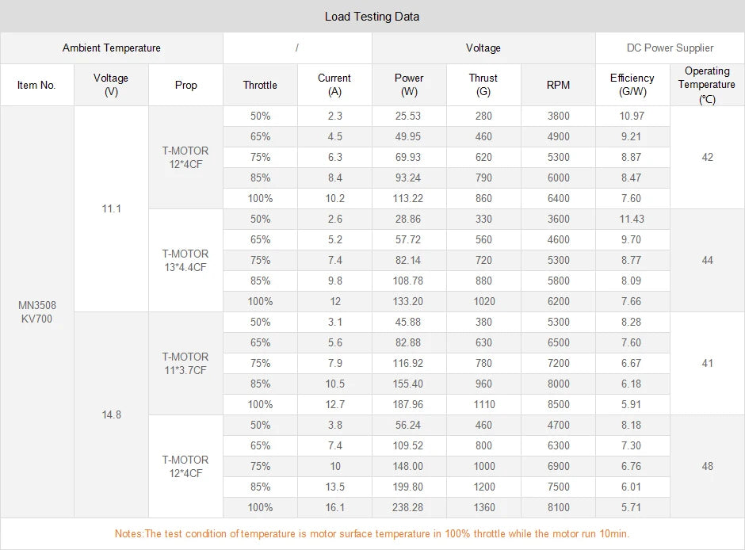Select the Item No. column header
745x550 pixels.
click(36, 85)
